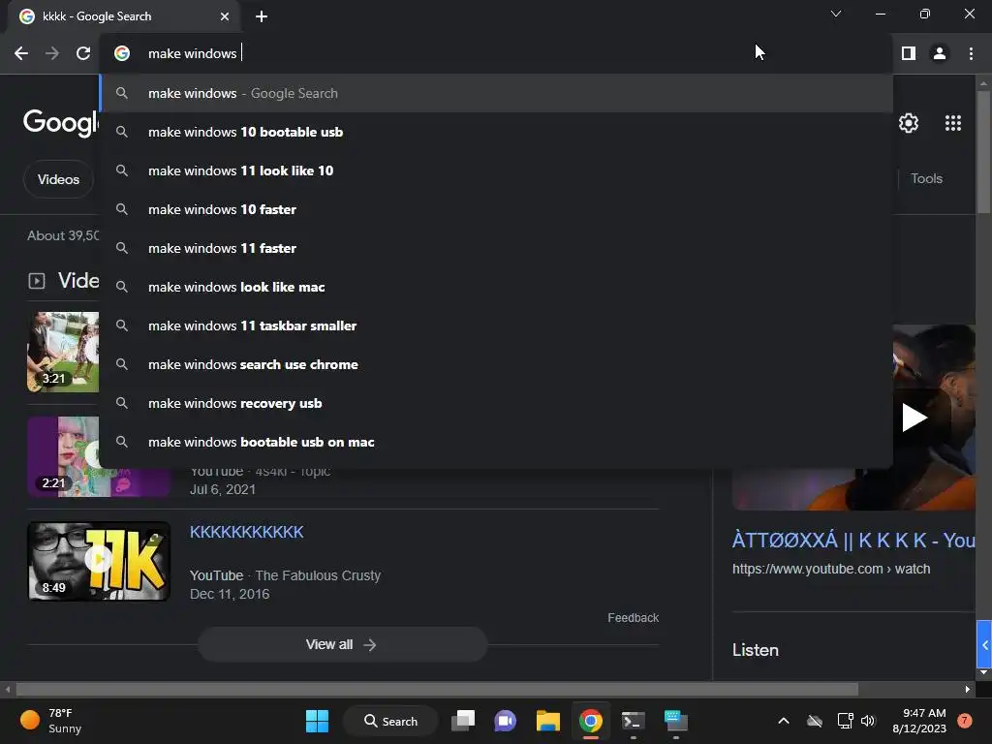Click the vertical scrollbar thumb
This screenshot has height=744, width=992.
983,152
